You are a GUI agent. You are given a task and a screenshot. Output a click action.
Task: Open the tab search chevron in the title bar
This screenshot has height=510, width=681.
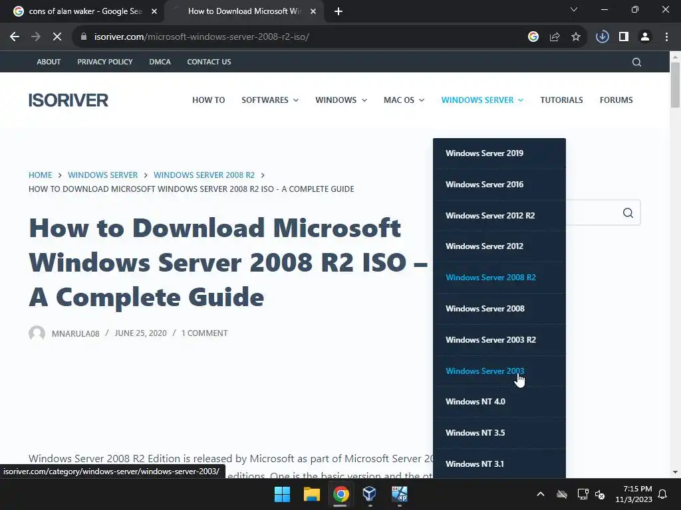[574, 9]
